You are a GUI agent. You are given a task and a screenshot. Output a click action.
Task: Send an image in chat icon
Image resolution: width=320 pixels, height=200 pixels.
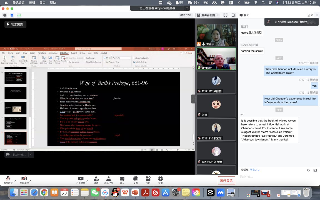click(315, 170)
